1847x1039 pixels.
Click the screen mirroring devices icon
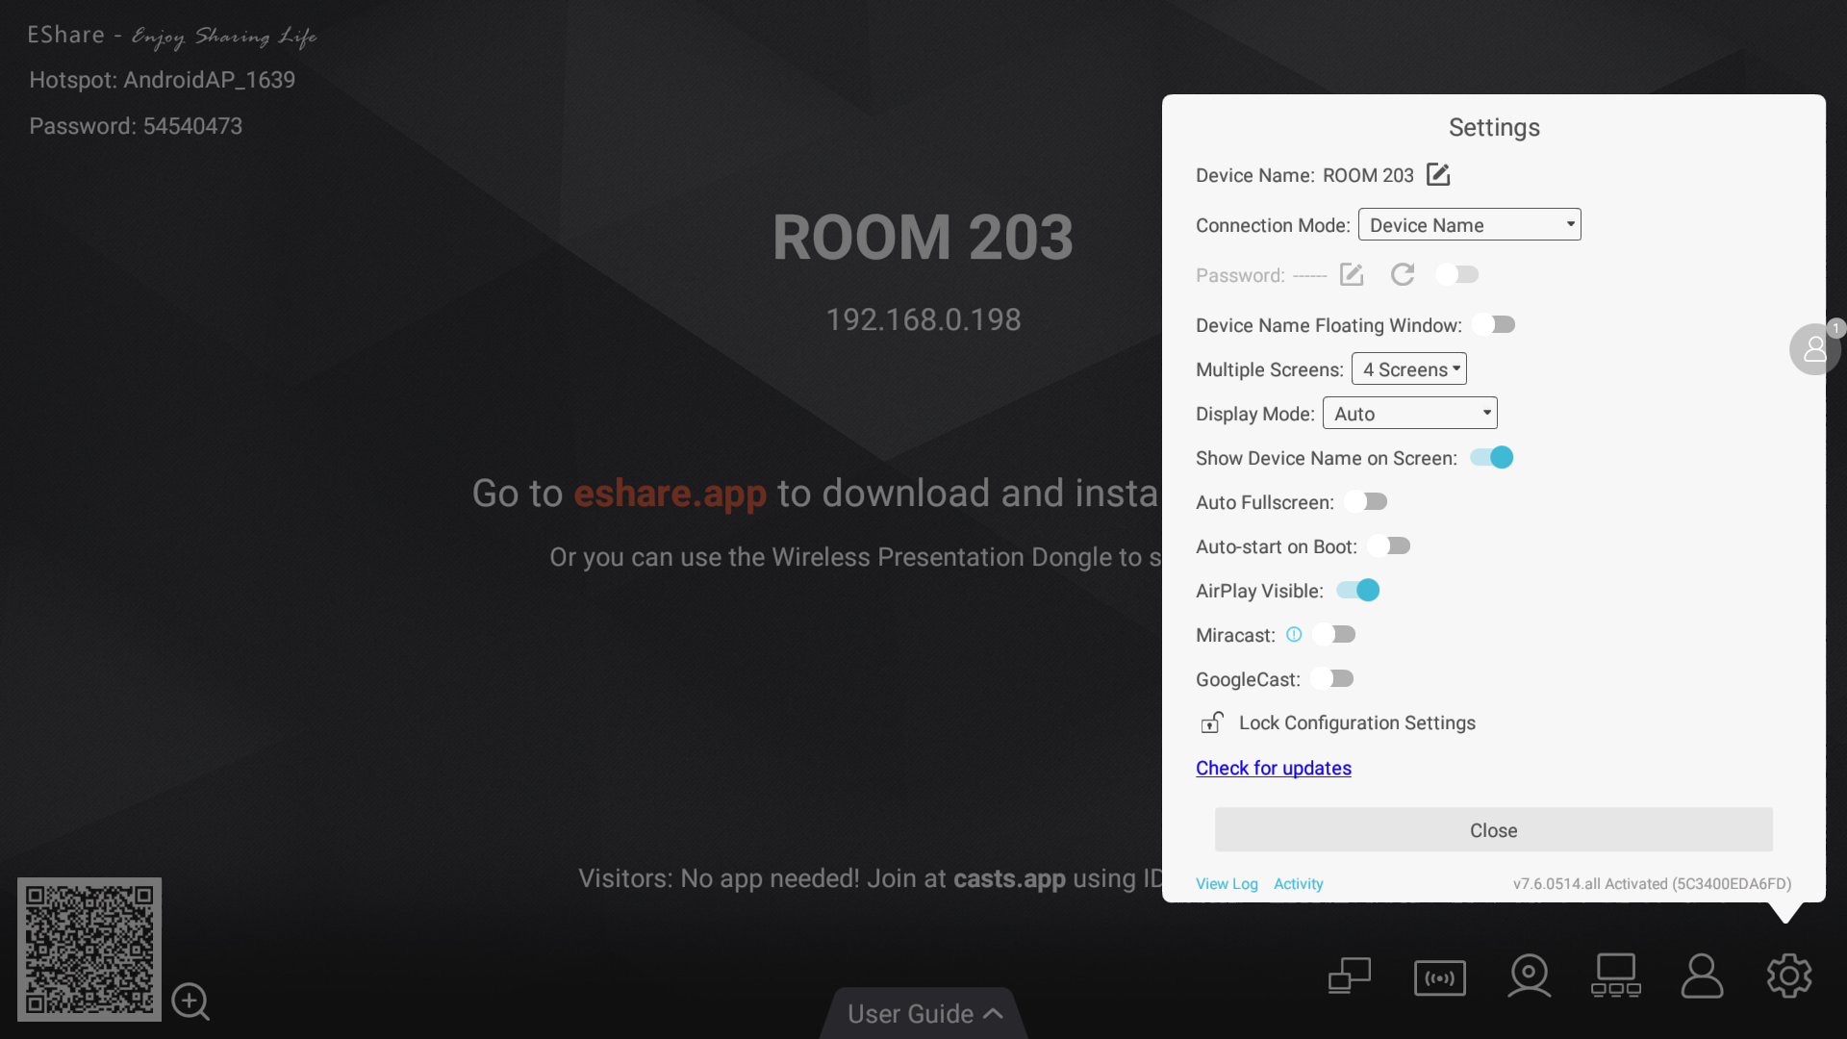coord(1350,976)
